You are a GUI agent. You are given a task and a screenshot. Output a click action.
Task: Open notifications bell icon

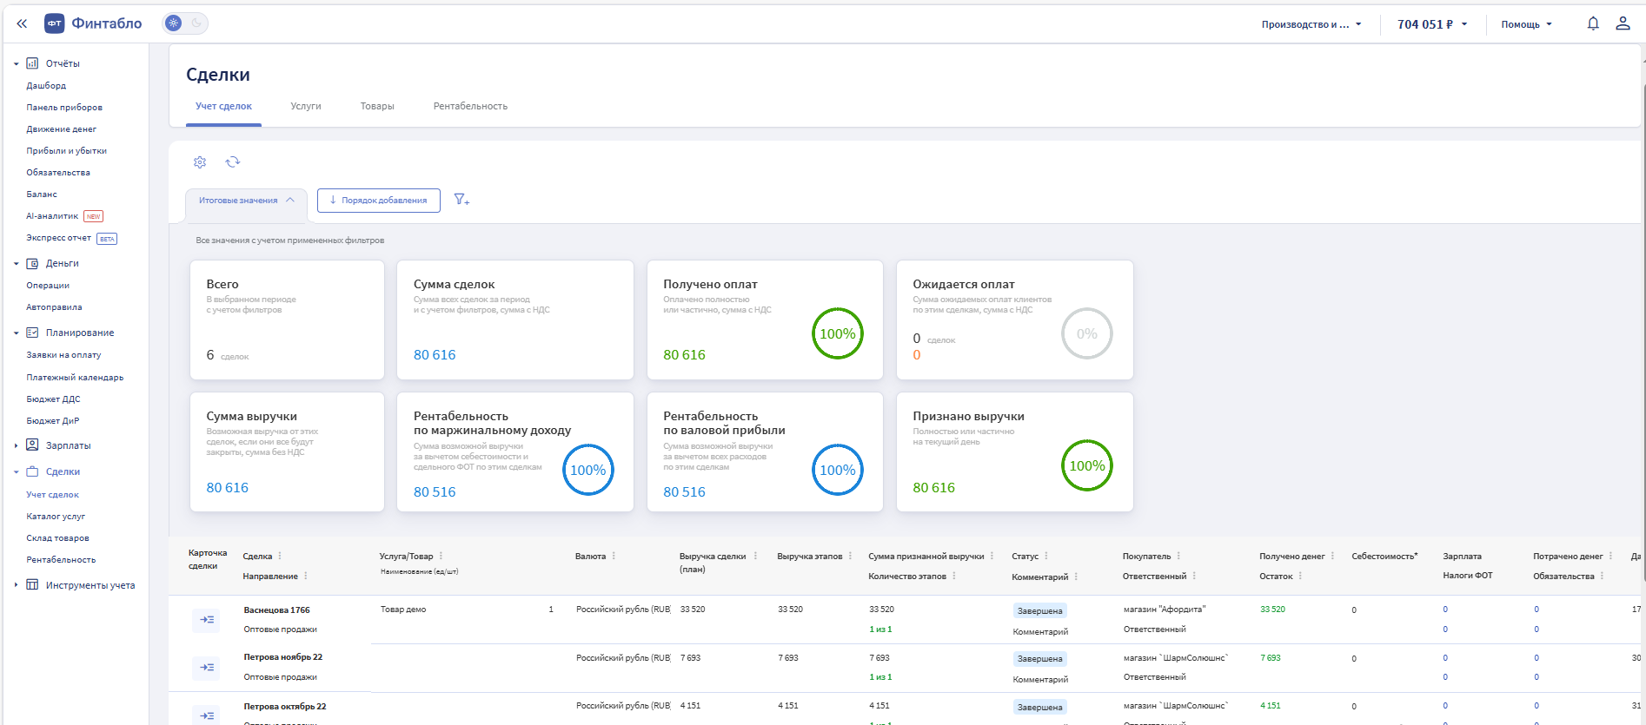click(x=1592, y=24)
